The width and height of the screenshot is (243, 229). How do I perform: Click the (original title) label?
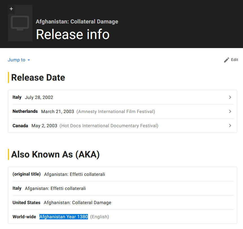[x=26, y=174]
